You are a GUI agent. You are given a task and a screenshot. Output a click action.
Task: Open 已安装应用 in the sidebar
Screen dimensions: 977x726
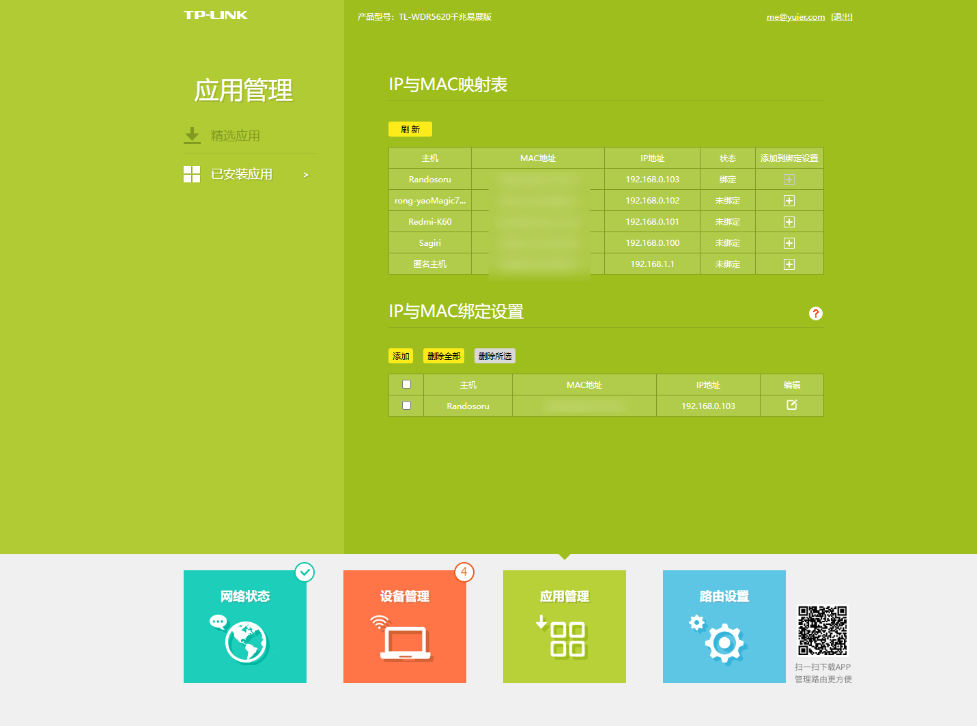(x=242, y=174)
